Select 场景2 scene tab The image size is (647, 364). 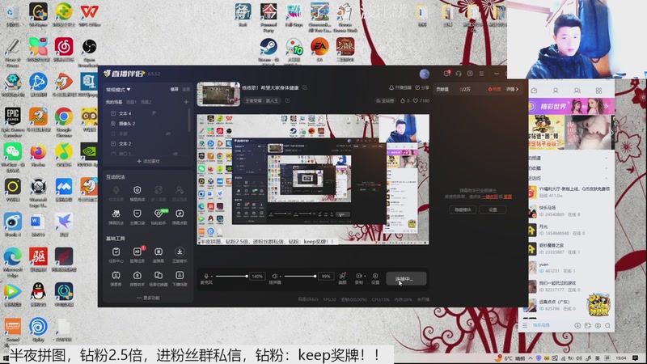click(146, 102)
